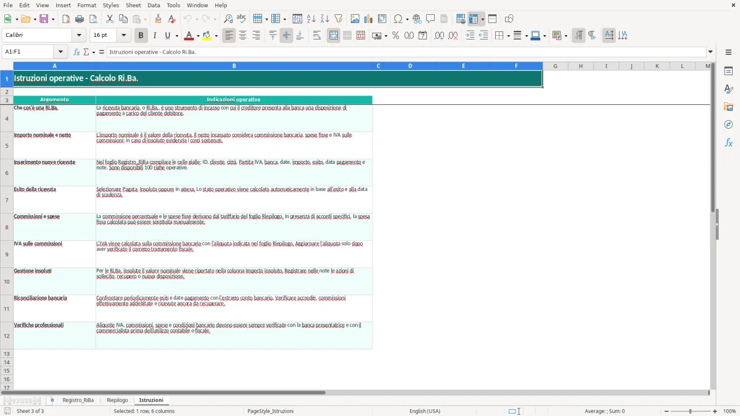
Task: Sort descending
Action: click(x=325, y=19)
